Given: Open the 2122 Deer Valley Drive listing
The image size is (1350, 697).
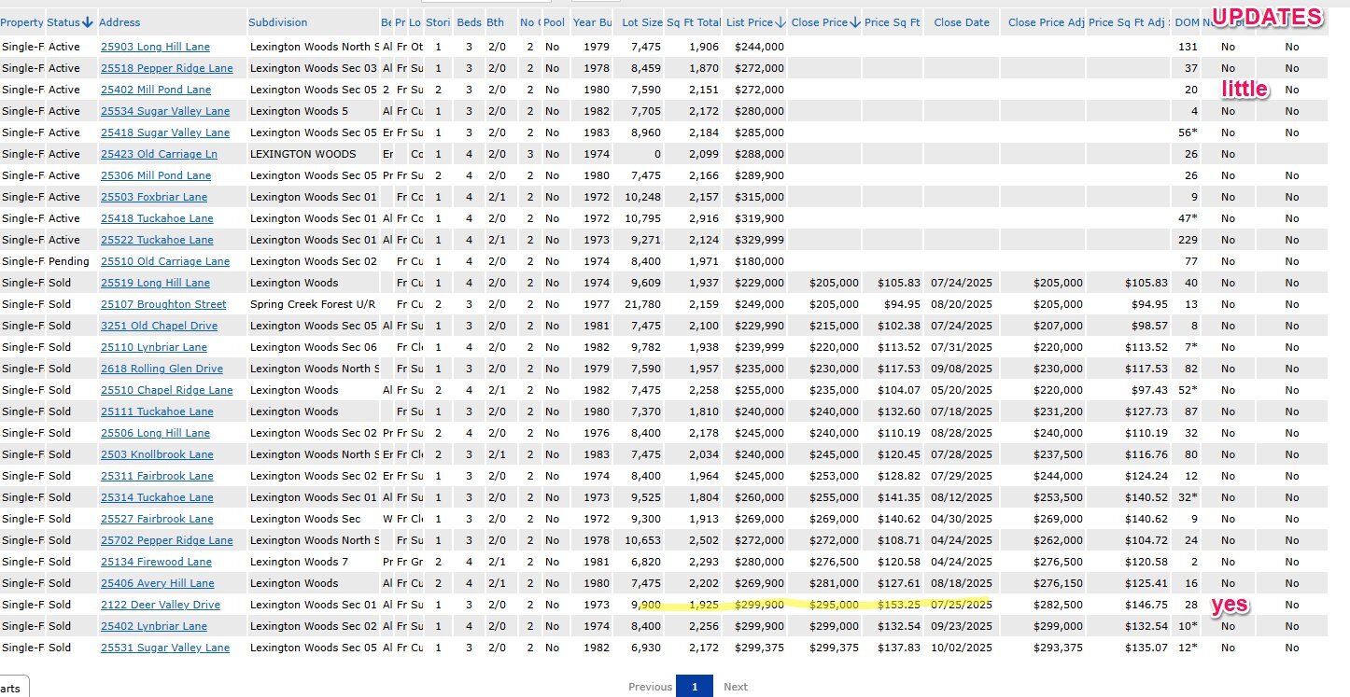Looking at the screenshot, I should (160, 605).
